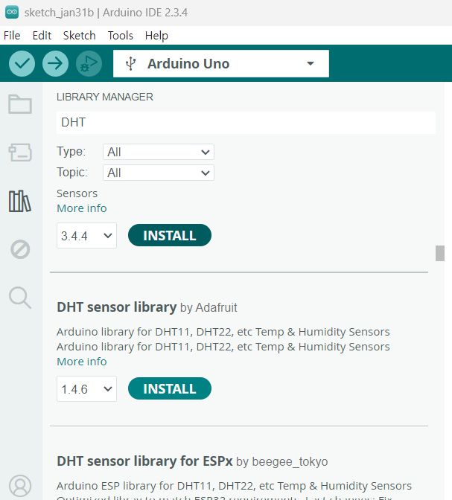Click the Arduino ESP library description line
This screenshot has width=452, height=500.
[x=234, y=486]
